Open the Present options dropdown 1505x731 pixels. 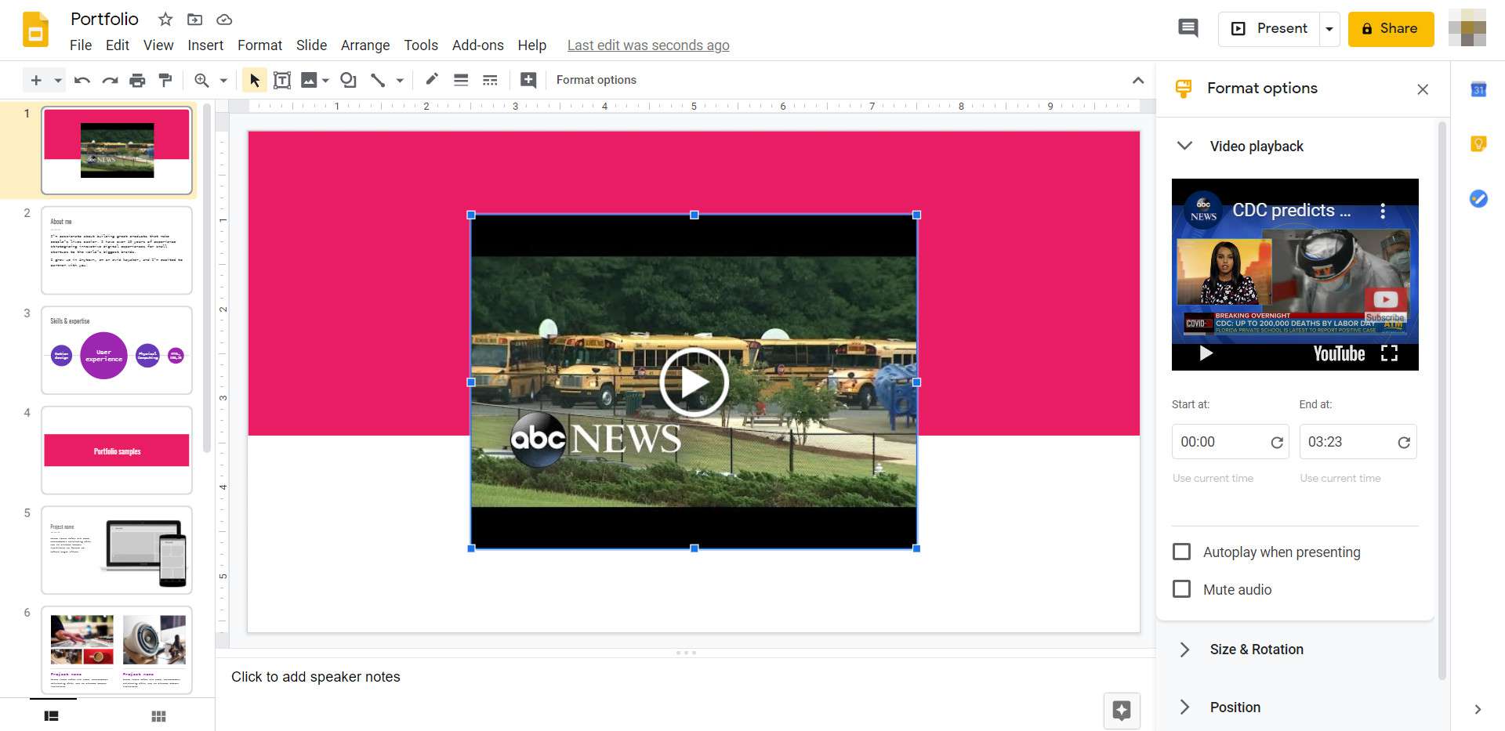point(1329,29)
